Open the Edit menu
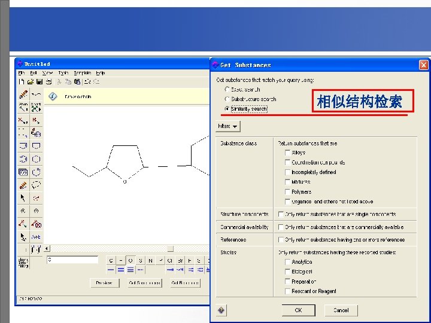The height and width of the screenshot is (323, 431). [34, 73]
